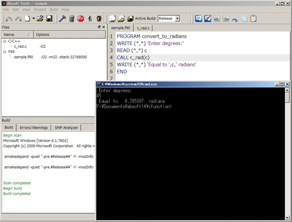Viewport: 292px width, 222px height.
Task: Click the bug Debug icon
Action: point(99,19)
